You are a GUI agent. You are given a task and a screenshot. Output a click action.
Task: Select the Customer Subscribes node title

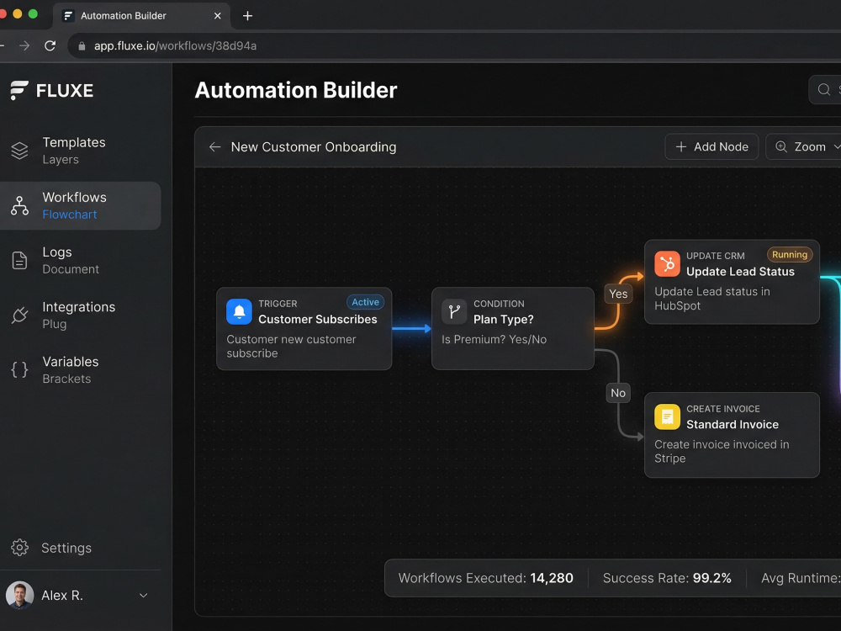(x=318, y=319)
